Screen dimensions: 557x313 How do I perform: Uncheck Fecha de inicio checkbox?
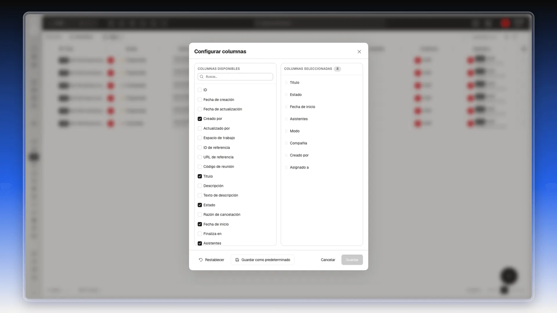click(200, 224)
